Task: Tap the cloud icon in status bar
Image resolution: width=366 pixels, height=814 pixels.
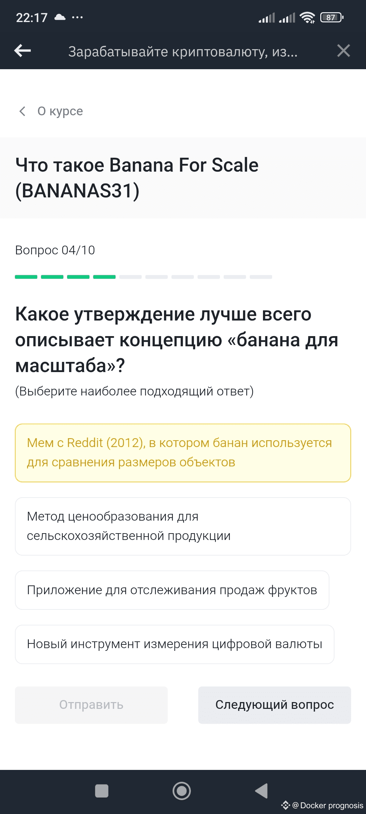Action: pyautogui.click(x=60, y=17)
